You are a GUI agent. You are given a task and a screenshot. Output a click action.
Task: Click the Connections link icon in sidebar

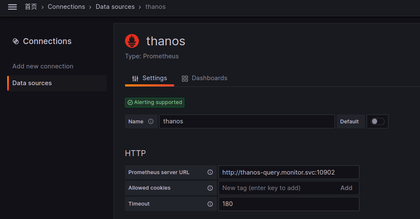pos(16,41)
